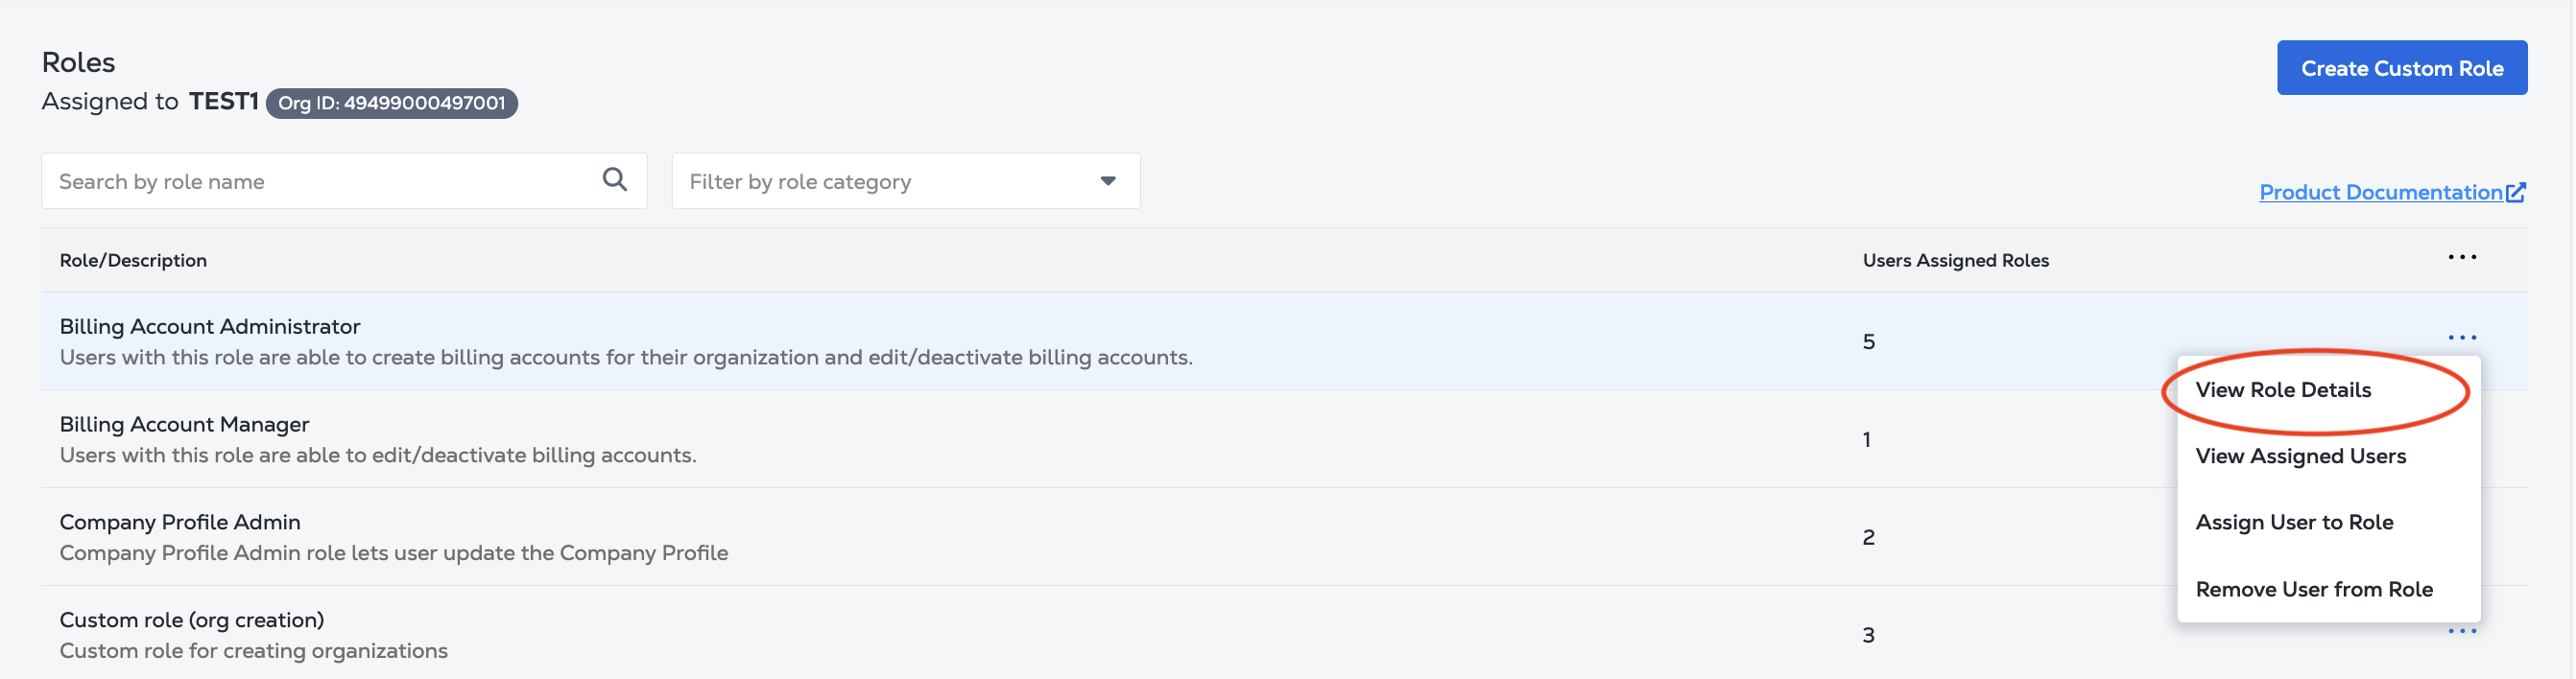Screen dimensions: 2576x679
Task: Choose Remove User from Role option
Action: (2314, 589)
